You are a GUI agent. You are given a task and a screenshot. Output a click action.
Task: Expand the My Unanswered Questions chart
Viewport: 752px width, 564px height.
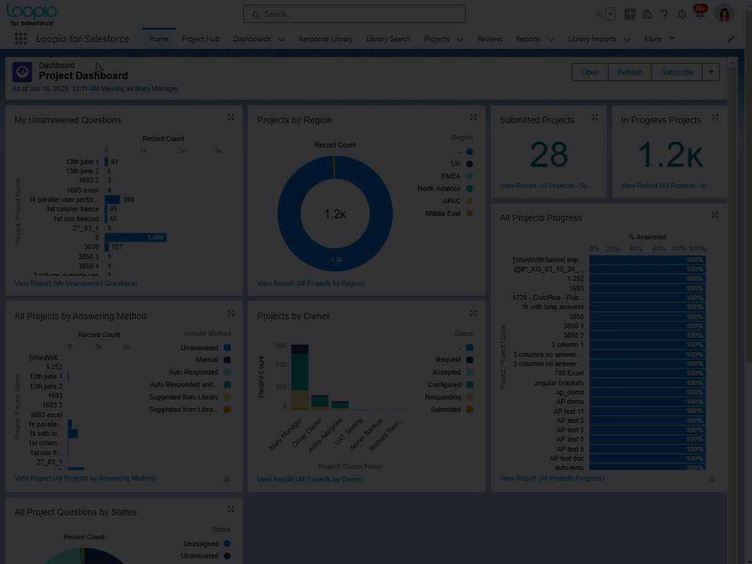tap(231, 117)
